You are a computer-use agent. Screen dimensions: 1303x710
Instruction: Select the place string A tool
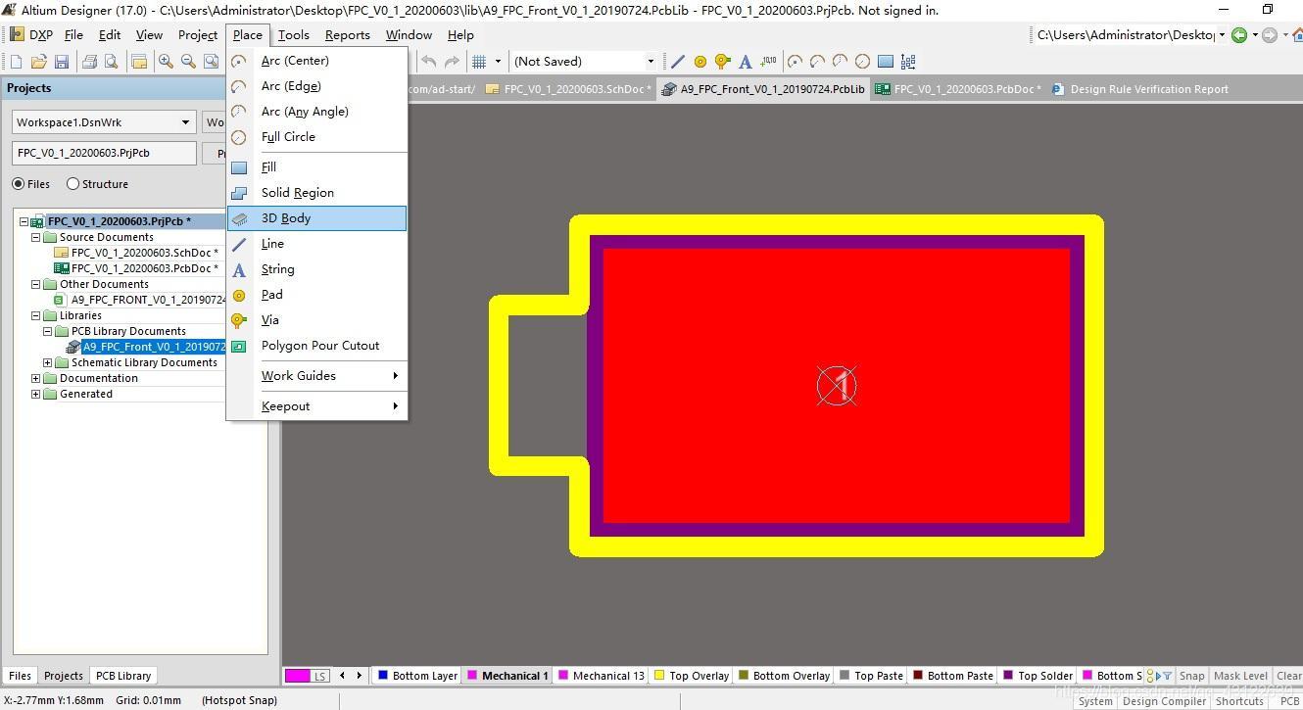(746, 62)
